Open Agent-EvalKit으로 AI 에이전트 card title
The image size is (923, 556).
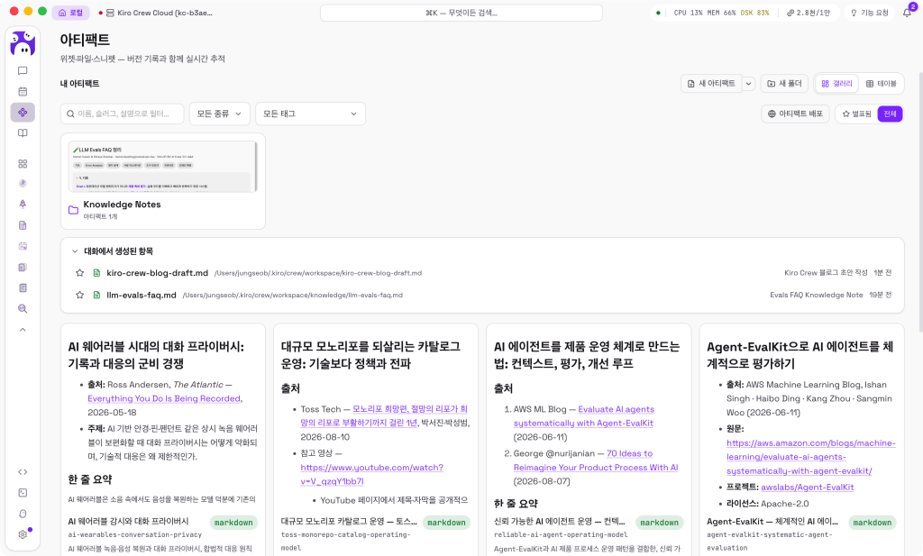800,355
